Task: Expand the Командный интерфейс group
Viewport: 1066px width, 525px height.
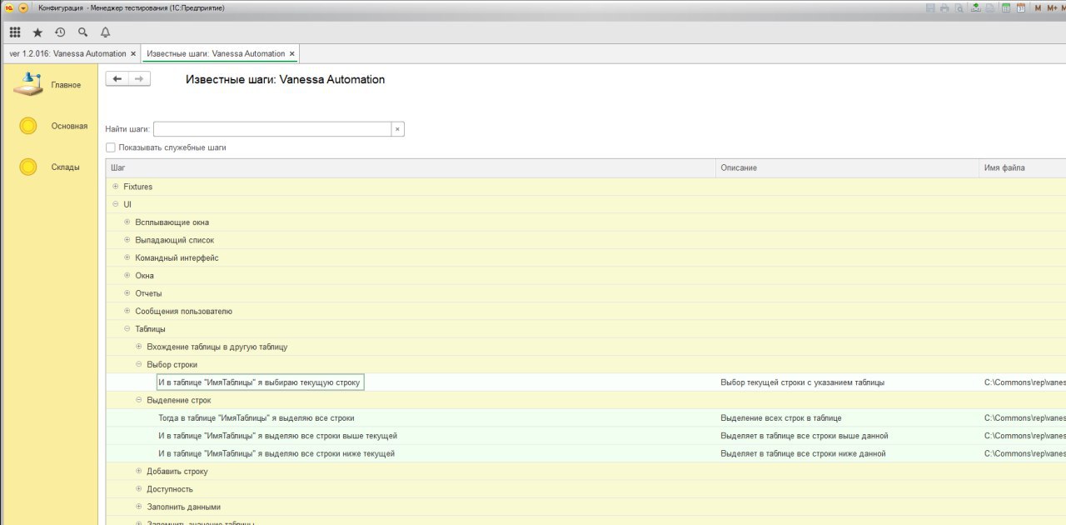Action: 127,257
